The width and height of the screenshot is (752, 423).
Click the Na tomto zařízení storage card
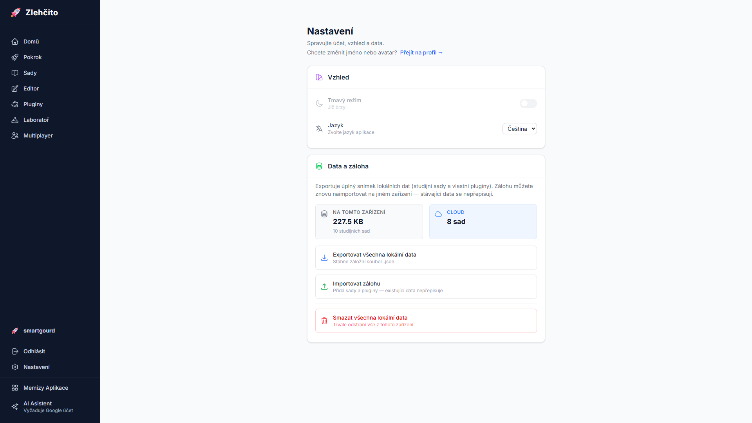(369, 222)
